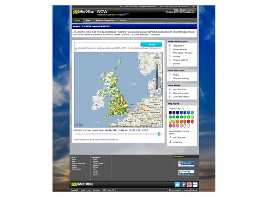Open the Facebook icon in the footer
267x197 pixels.
coord(183,185)
